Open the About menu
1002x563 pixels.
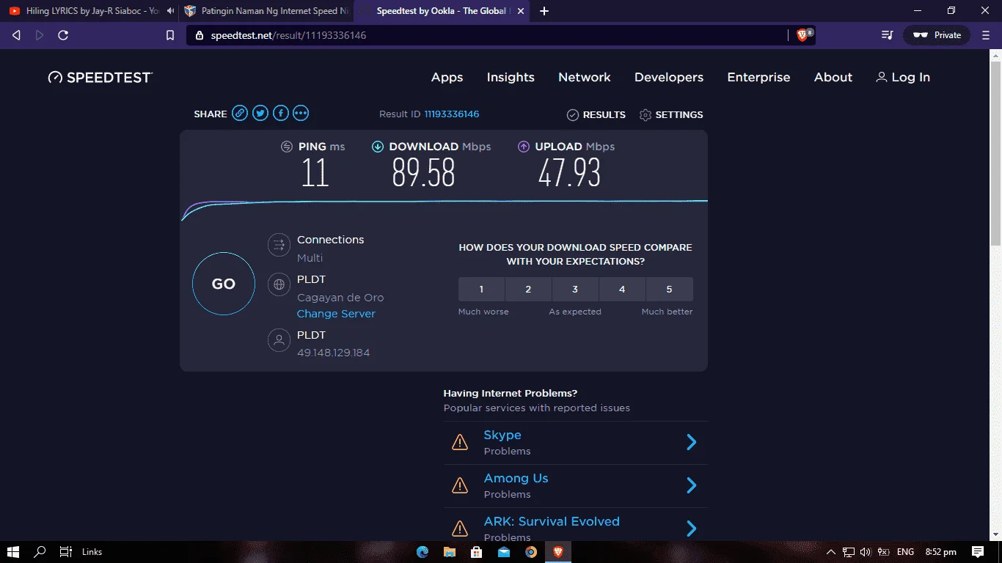tap(833, 77)
